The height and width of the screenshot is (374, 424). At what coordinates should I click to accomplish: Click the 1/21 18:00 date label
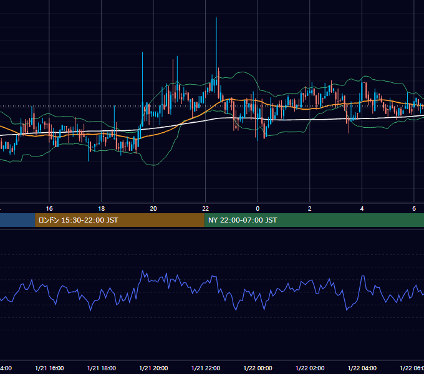(102, 368)
